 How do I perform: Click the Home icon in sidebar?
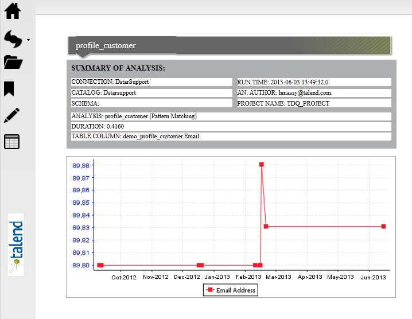pyautogui.click(x=13, y=11)
